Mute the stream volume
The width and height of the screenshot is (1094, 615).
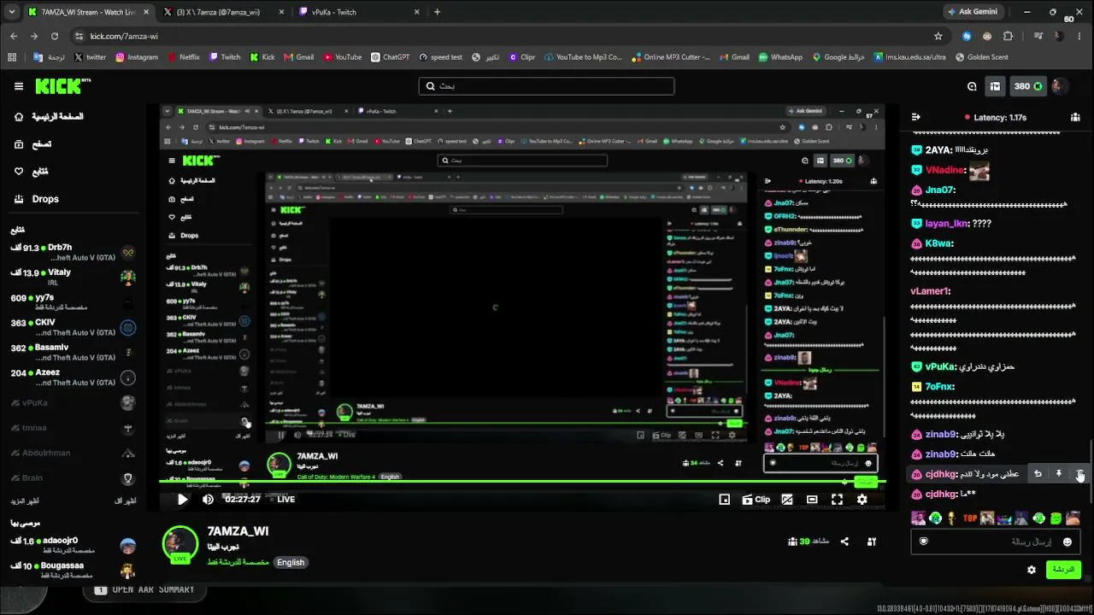click(x=208, y=500)
